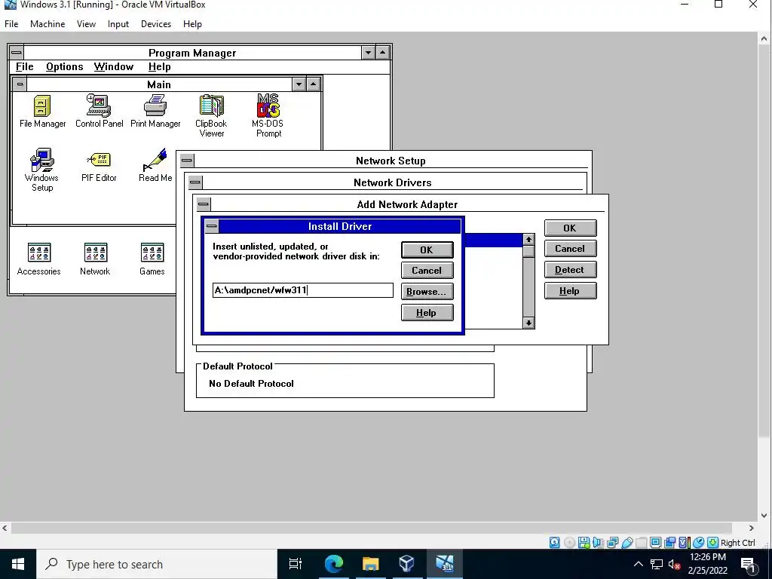Click the network tray icon

coord(657,564)
